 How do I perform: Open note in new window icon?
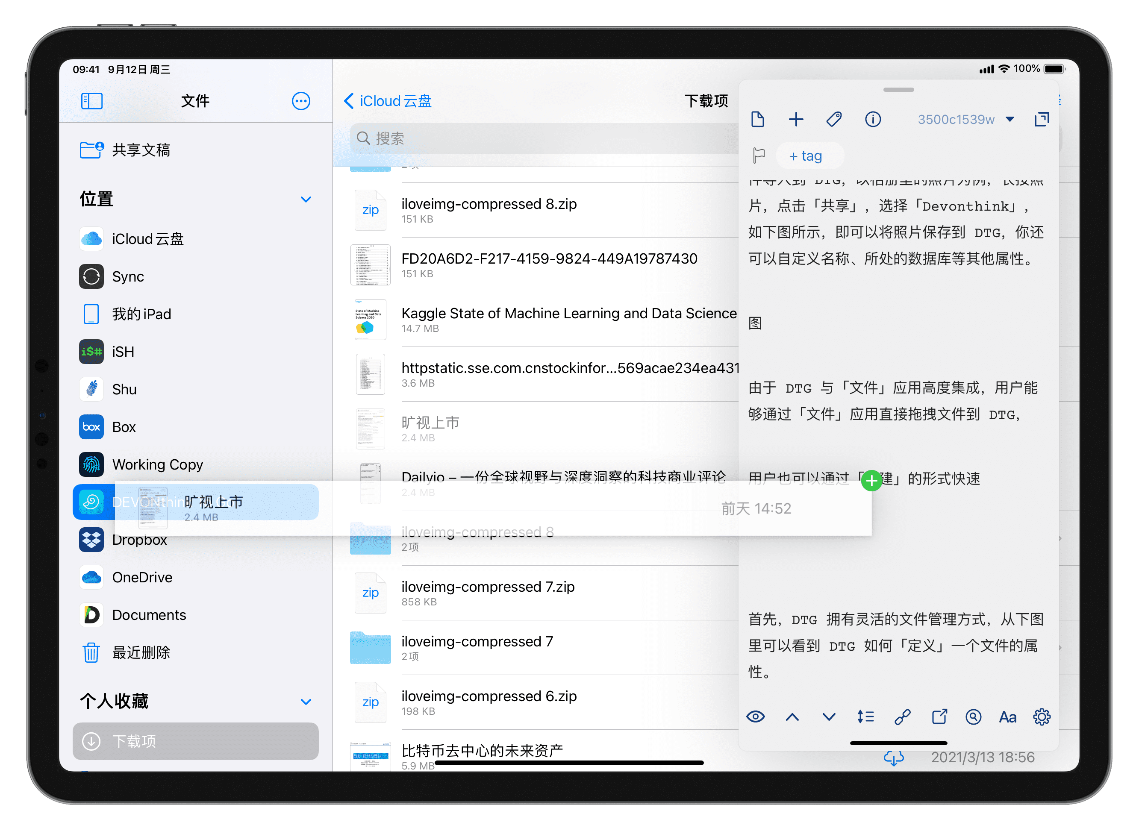[1042, 119]
